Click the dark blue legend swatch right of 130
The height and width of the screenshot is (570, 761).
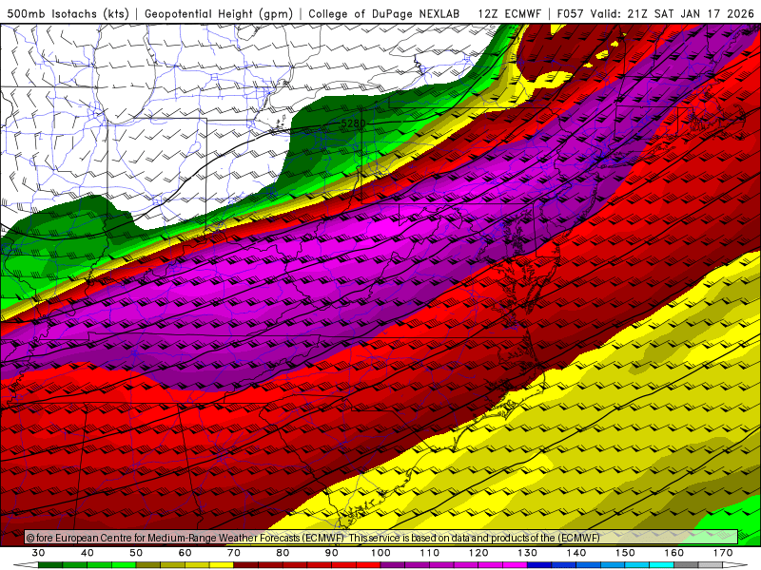coord(539,565)
